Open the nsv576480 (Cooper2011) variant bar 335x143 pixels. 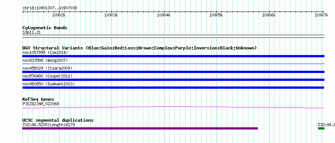point(173,80)
